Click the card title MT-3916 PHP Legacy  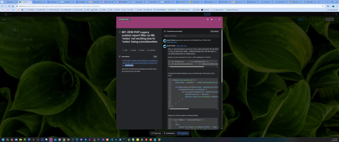tap(139, 37)
